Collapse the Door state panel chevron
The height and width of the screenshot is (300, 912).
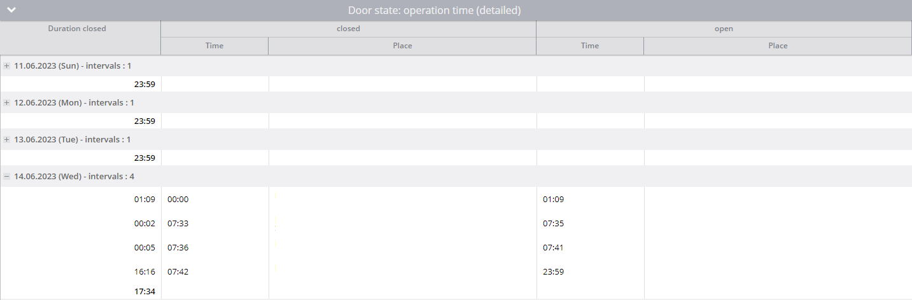point(11,10)
